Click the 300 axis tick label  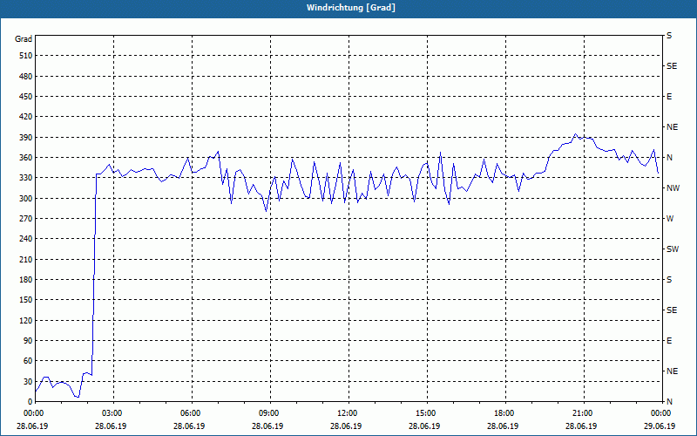[x=26, y=198]
